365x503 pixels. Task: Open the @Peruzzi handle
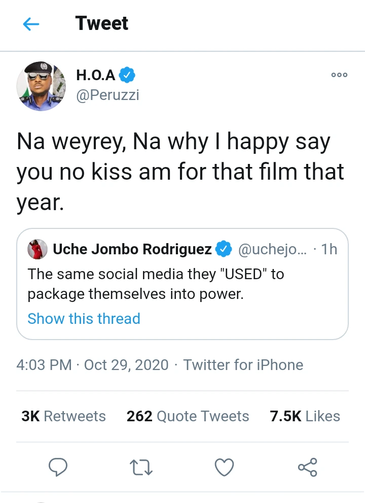107,95
